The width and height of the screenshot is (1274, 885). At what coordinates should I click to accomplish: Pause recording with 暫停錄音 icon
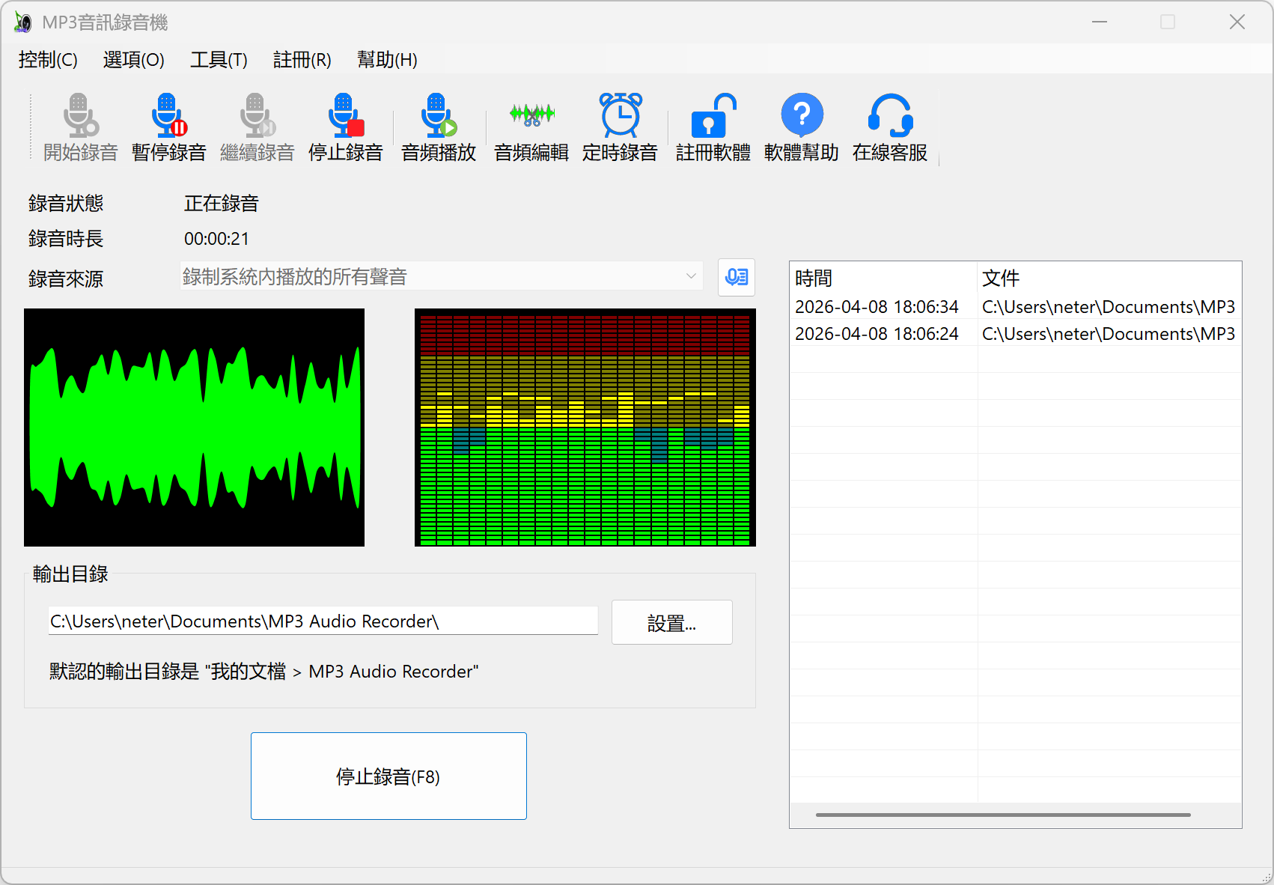pyautogui.click(x=168, y=115)
